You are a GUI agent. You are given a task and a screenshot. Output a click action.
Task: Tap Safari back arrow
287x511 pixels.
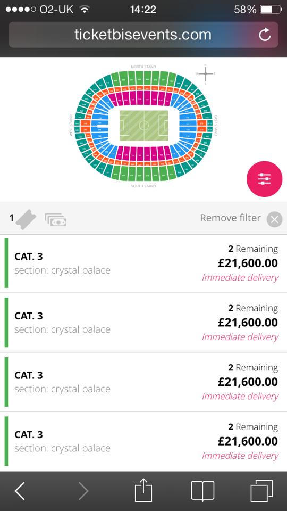coord(20,491)
